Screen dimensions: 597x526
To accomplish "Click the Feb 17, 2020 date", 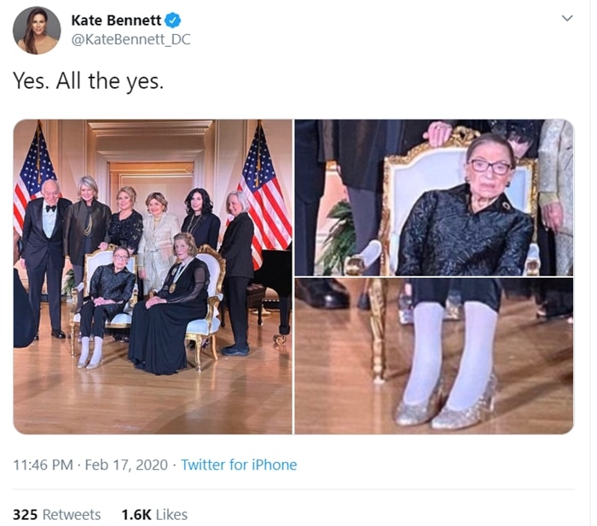I will pos(126,465).
